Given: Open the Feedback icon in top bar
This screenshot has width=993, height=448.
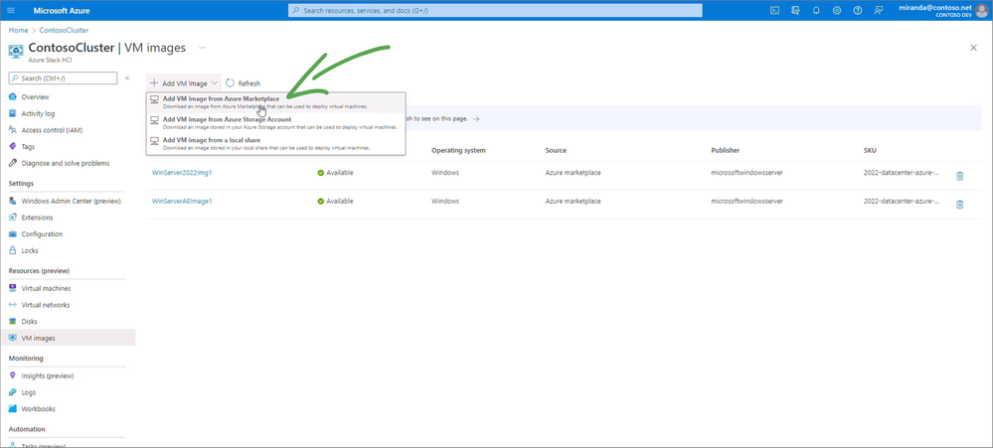Looking at the screenshot, I should point(878,10).
